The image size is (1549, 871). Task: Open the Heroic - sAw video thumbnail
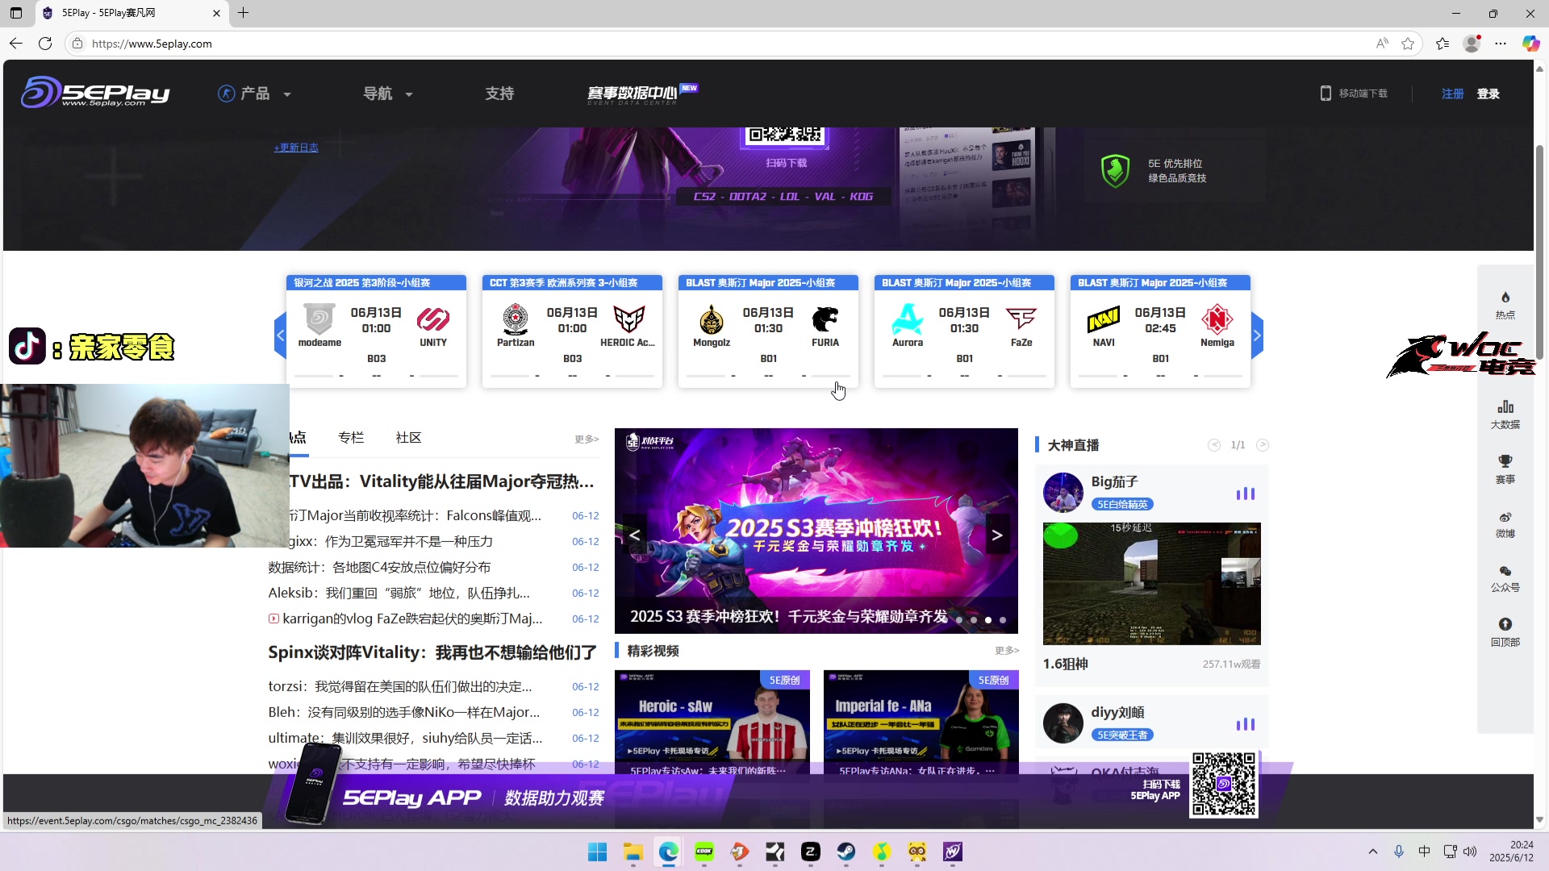(712, 723)
